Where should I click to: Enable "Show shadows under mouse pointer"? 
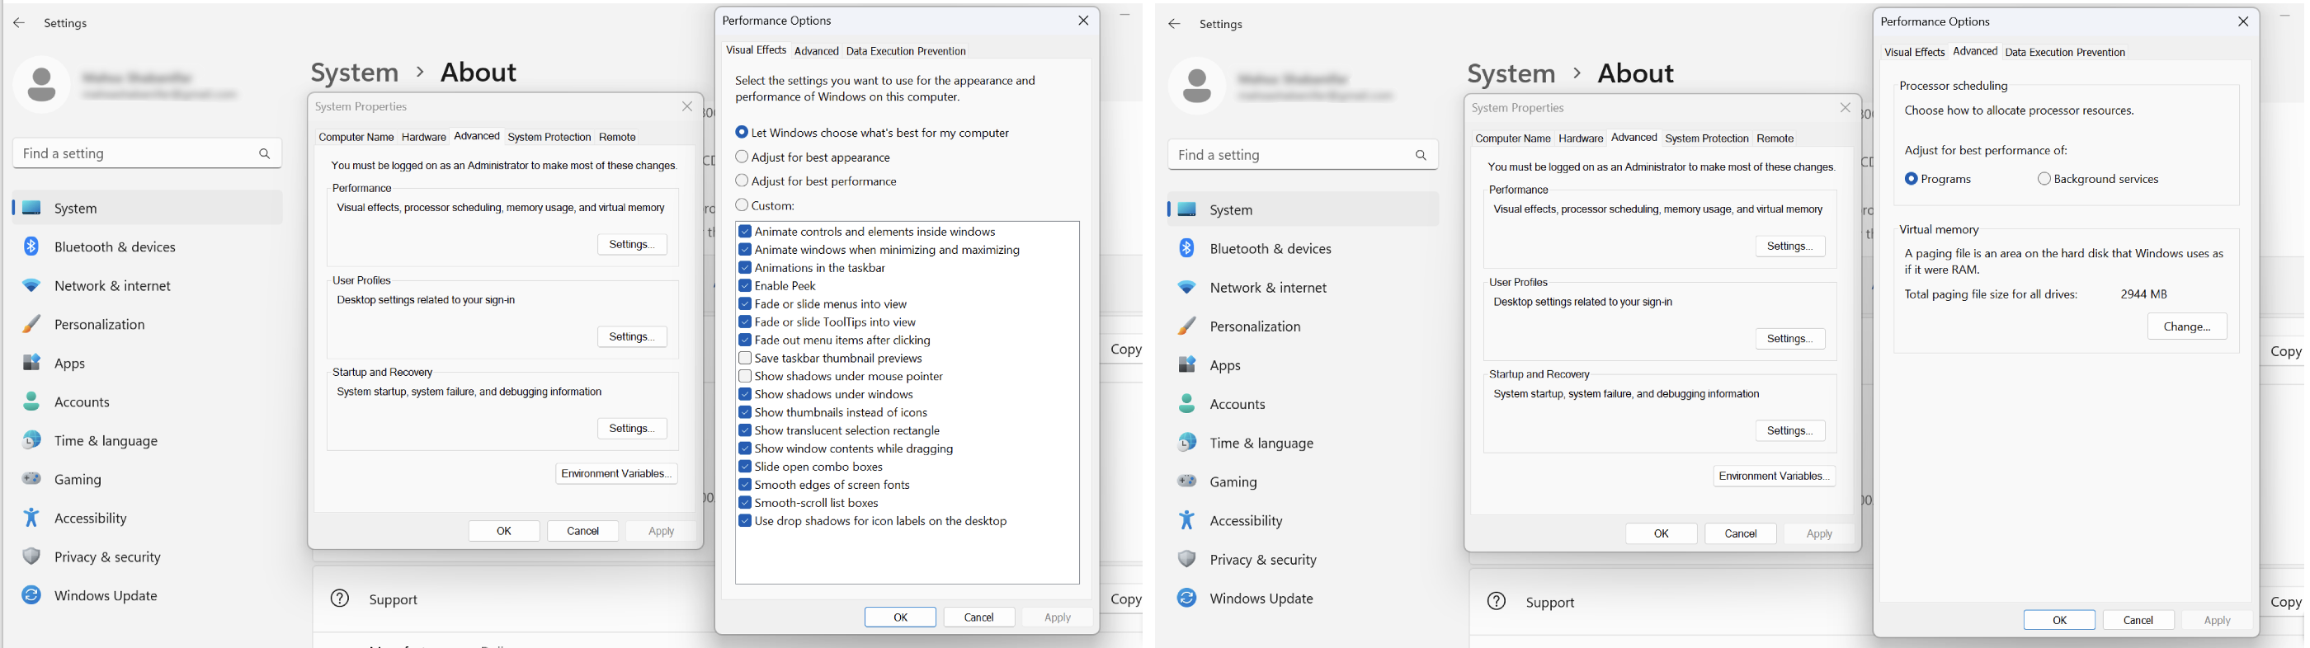744,377
